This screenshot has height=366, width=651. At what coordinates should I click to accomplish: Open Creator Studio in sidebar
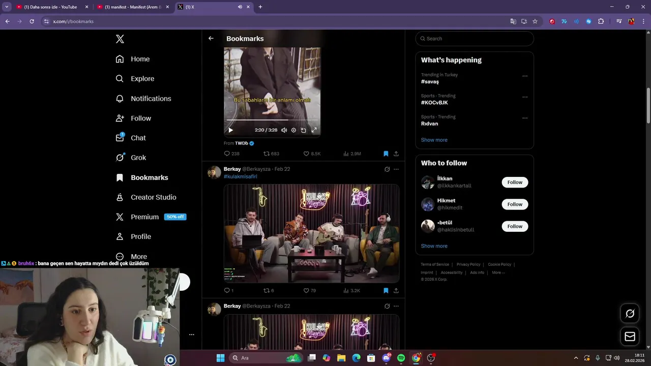(146, 197)
